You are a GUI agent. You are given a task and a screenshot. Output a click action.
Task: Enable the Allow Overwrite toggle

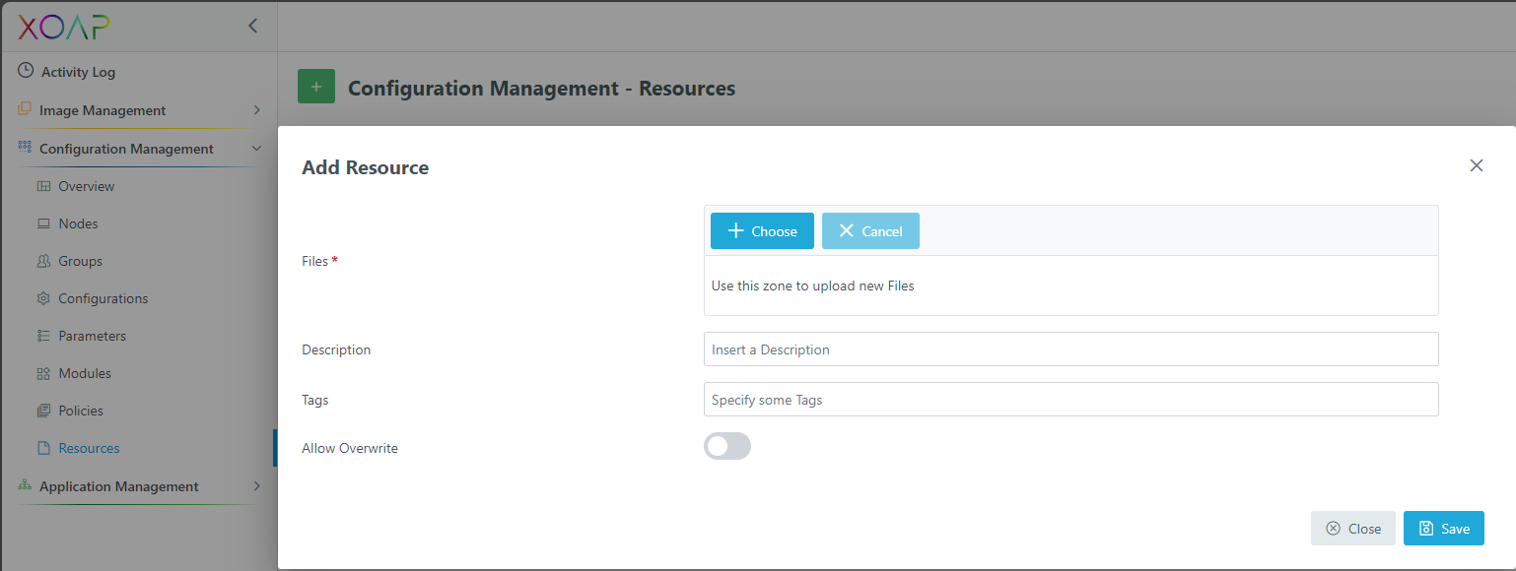click(727, 446)
